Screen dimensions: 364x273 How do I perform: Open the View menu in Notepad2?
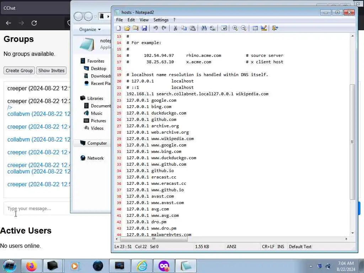click(x=144, y=20)
